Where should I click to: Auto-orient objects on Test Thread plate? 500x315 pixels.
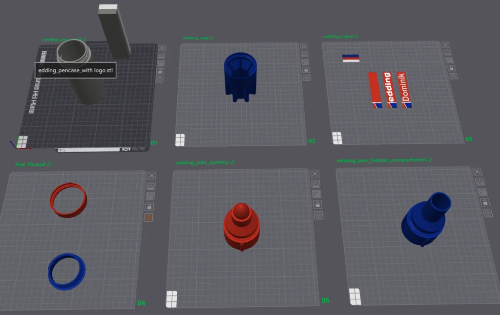pyautogui.click(x=151, y=186)
